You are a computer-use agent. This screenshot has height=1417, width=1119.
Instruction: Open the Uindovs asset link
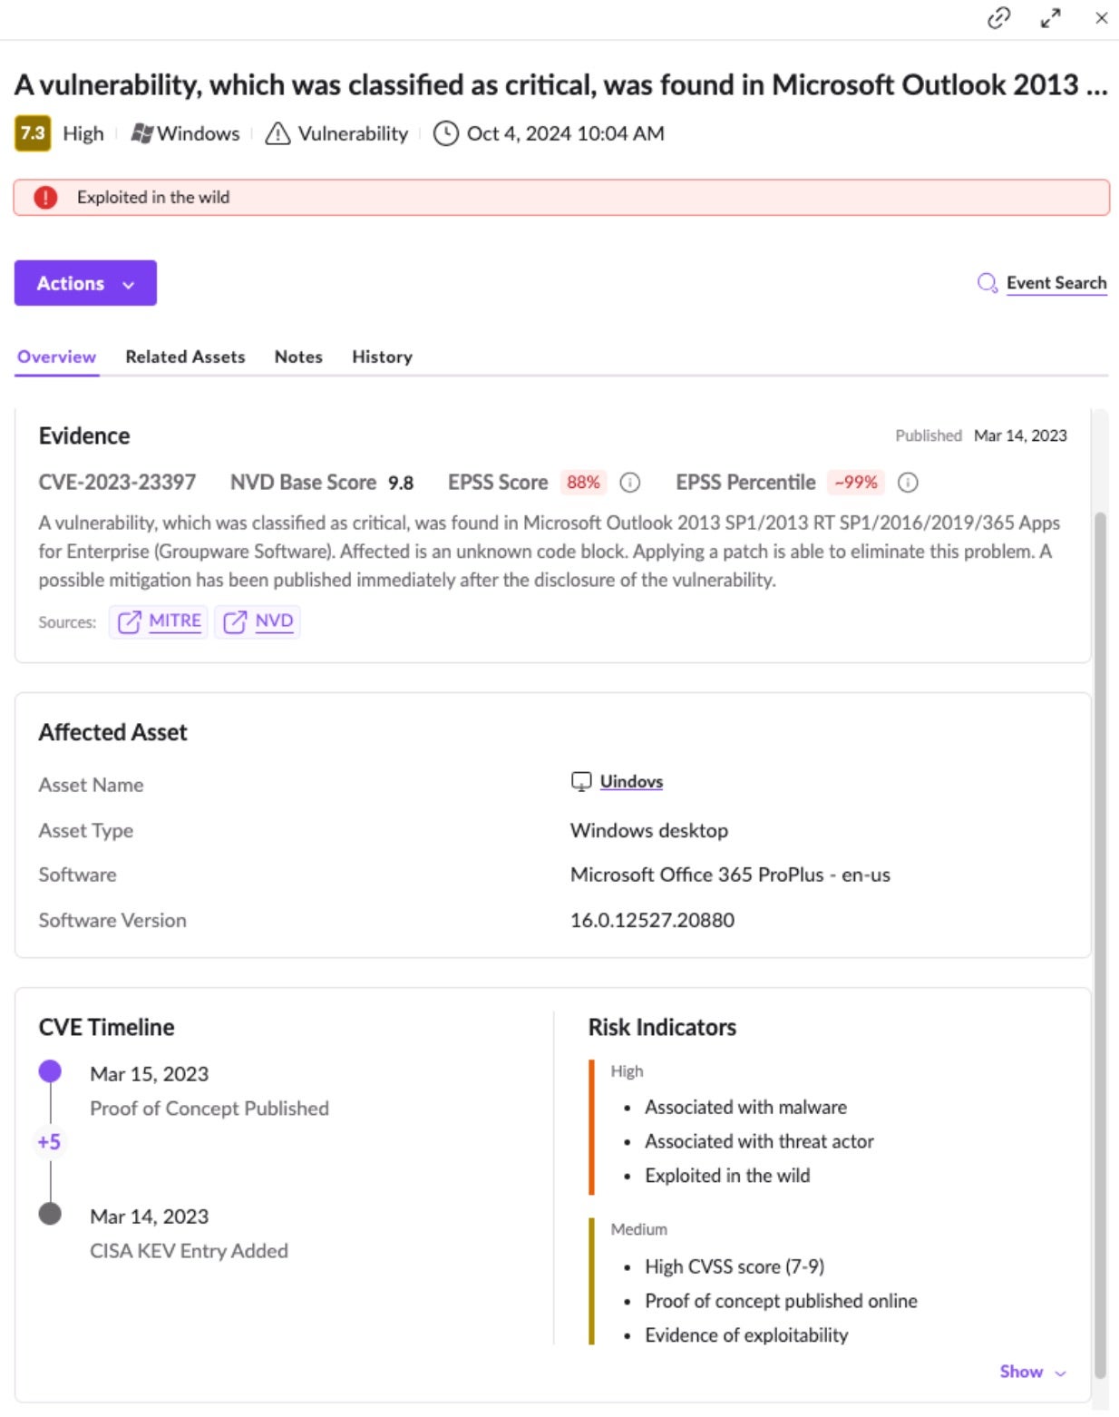tap(631, 782)
